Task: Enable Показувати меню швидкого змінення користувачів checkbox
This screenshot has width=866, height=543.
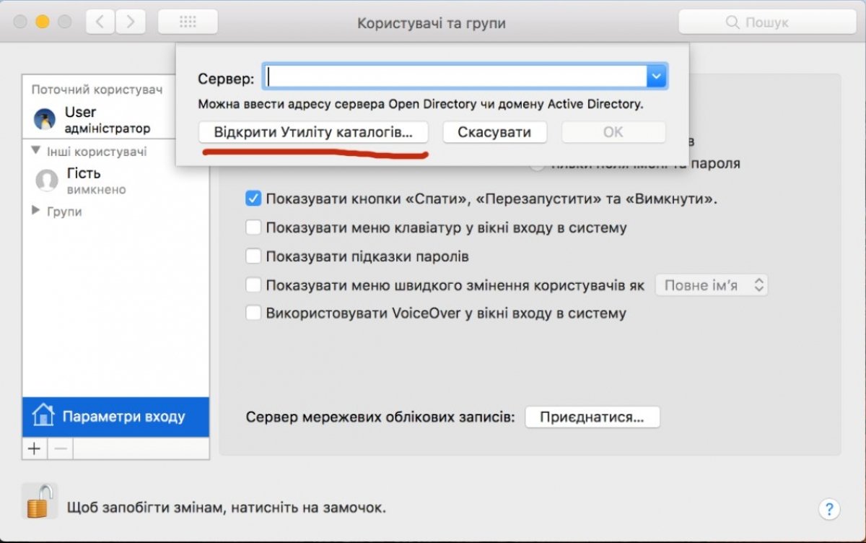Action: (253, 285)
